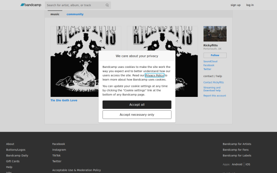Open the footer Instagram link
277x173 pixels.
(x=59, y=150)
